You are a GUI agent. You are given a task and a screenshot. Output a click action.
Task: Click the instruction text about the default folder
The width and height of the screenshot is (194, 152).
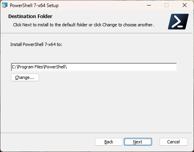pyautogui.click(x=83, y=25)
